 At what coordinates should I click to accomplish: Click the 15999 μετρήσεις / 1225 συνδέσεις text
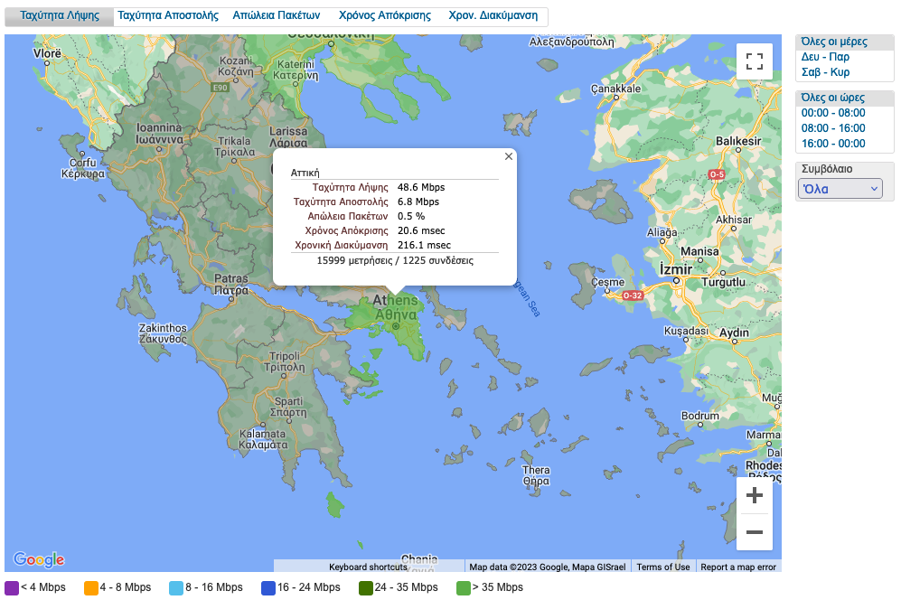(x=395, y=260)
